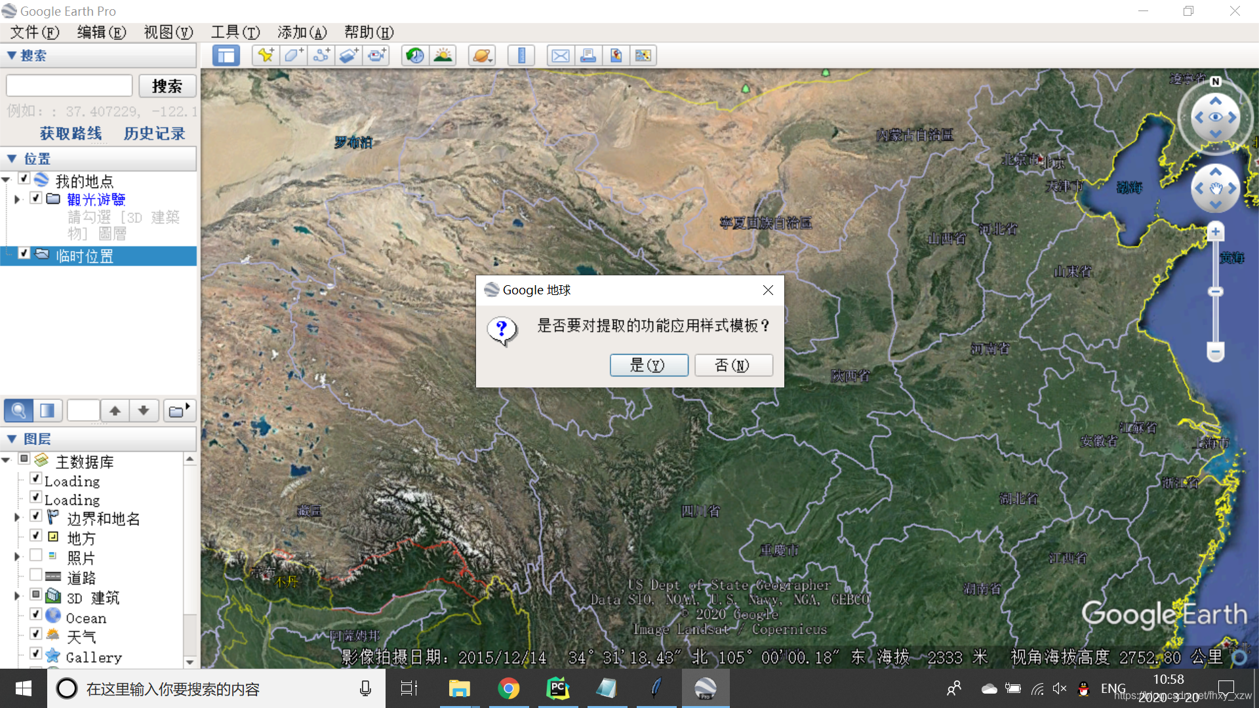Uncheck the 天气 layer checkbox

[x=36, y=635]
